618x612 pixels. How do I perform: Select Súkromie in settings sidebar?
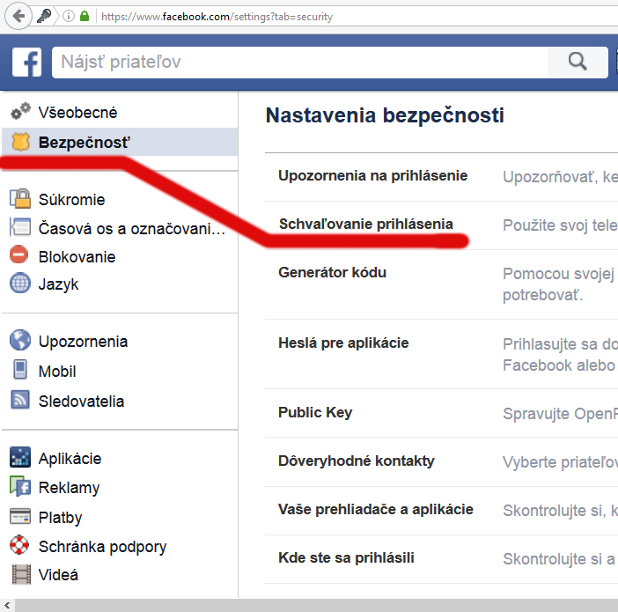click(71, 200)
